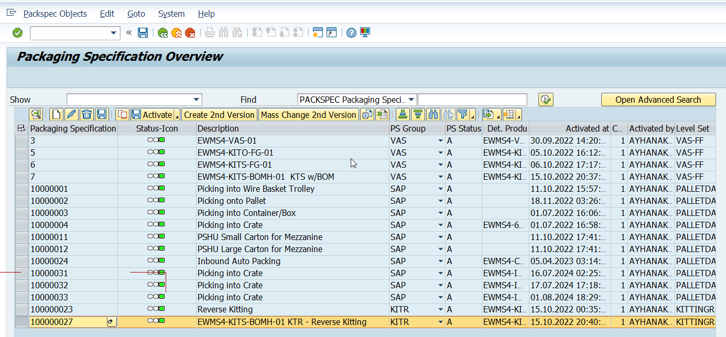Open the Show dropdown list
The width and height of the screenshot is (726, 337).
[x=197, y=100]
